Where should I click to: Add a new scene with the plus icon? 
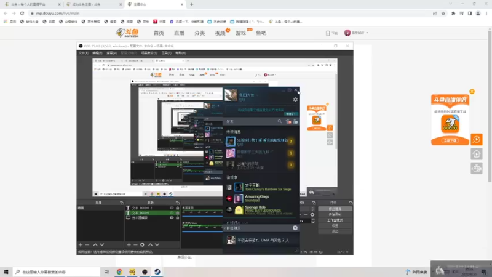click(x=81, y=244)
